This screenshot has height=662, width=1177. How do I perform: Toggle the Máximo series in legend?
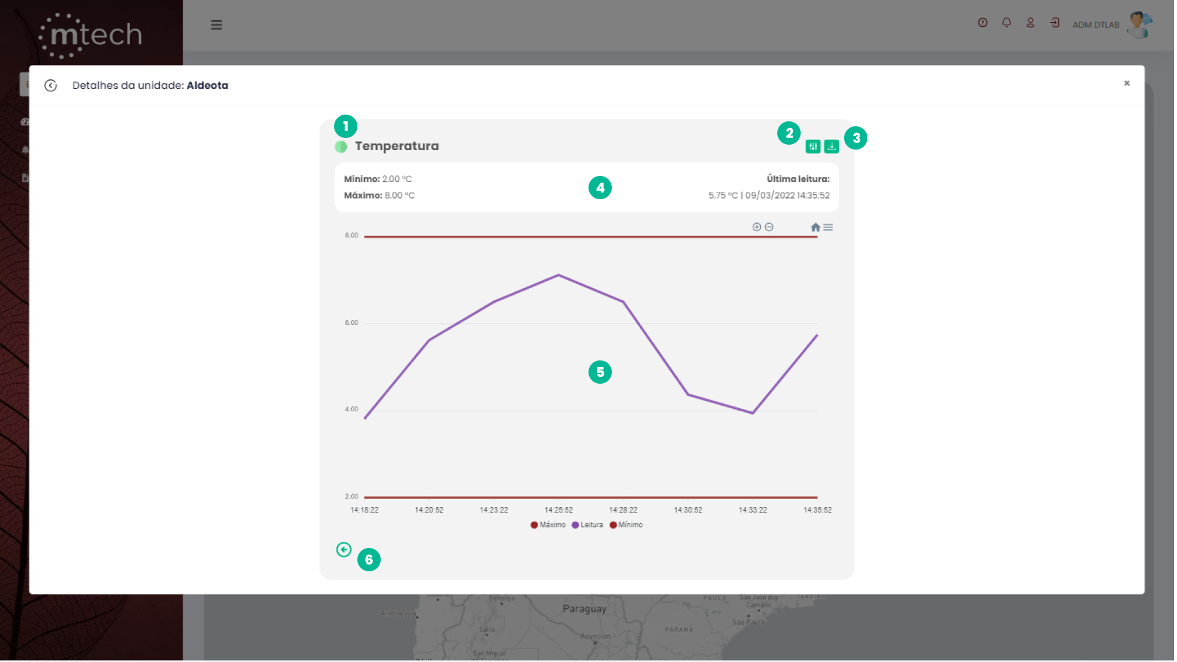tap(549, 525)
